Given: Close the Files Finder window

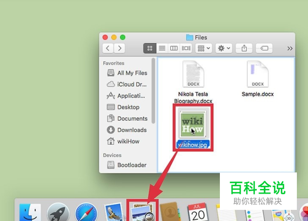Looking at the screenshot, I should tap(105, 37).
